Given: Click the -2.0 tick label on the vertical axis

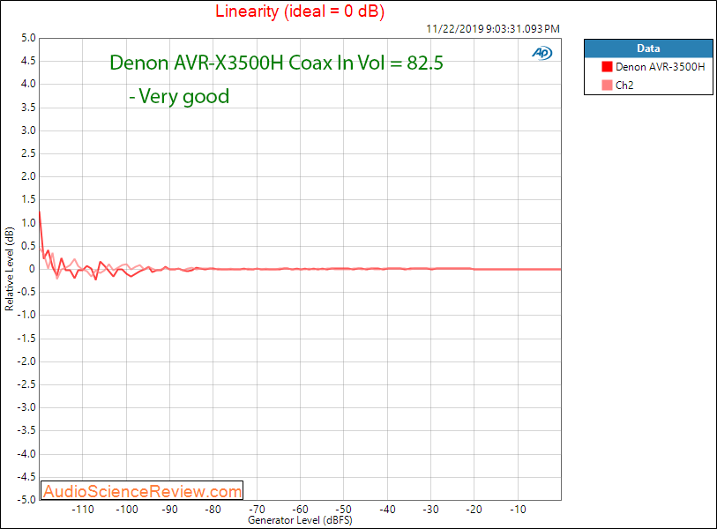Looking at the screenshot, I should pos(26,361).
